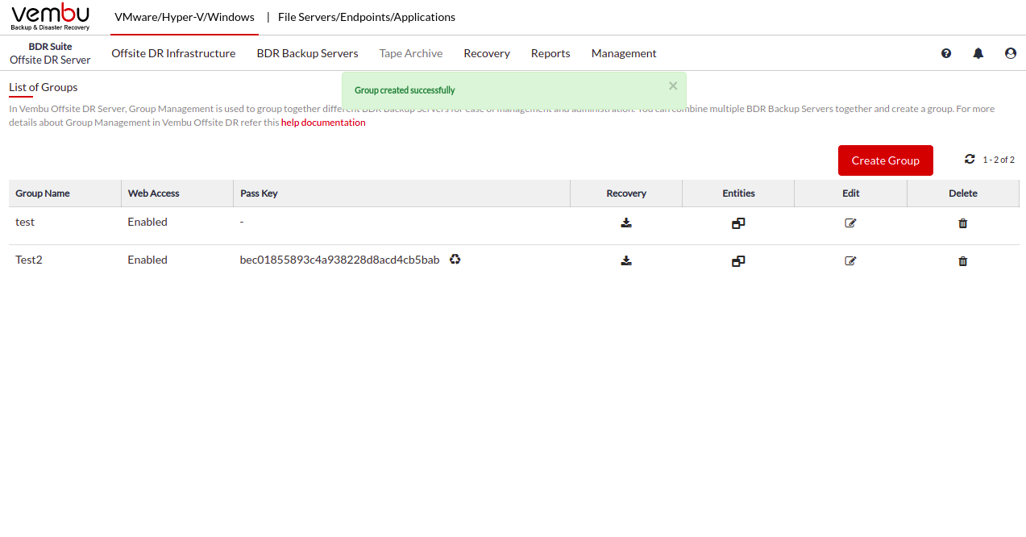Delete the Test2 group

click(x=962, y=261)
